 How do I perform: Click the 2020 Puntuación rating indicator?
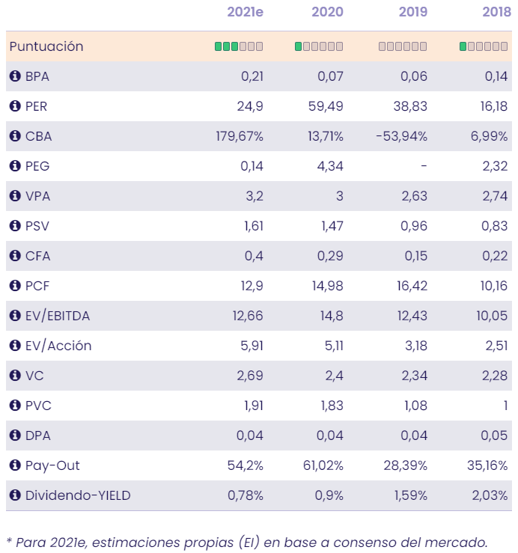(x=319, y=46)
